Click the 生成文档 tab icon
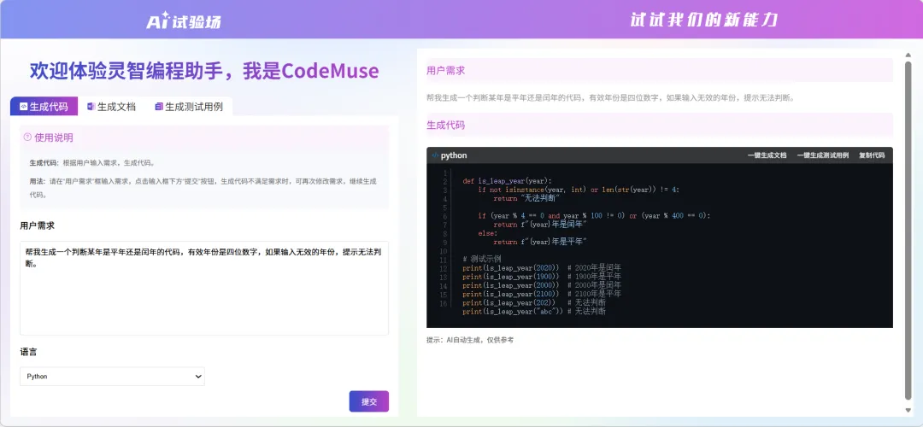The image size is (923, 427). click(x=91, y=107)
